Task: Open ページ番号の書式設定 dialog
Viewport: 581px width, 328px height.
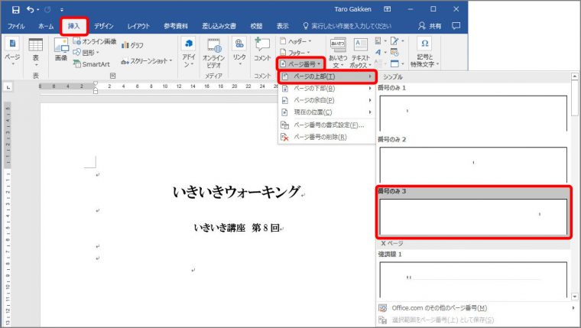Action: tap(327, 125)
